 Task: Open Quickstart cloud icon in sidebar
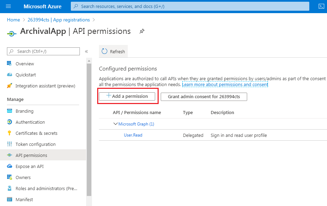[10, 75]
